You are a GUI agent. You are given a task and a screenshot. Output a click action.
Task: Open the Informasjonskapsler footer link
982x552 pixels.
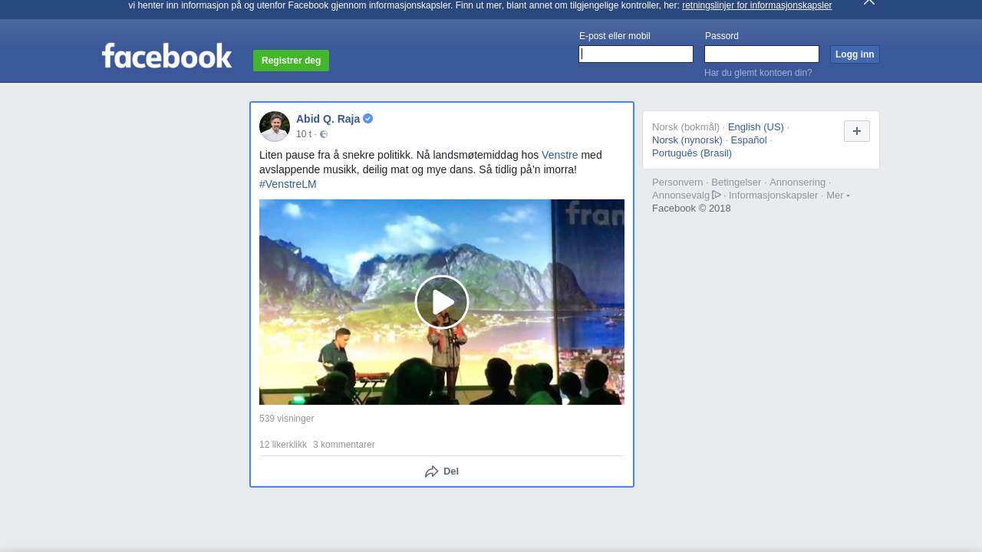pos(773,195)
